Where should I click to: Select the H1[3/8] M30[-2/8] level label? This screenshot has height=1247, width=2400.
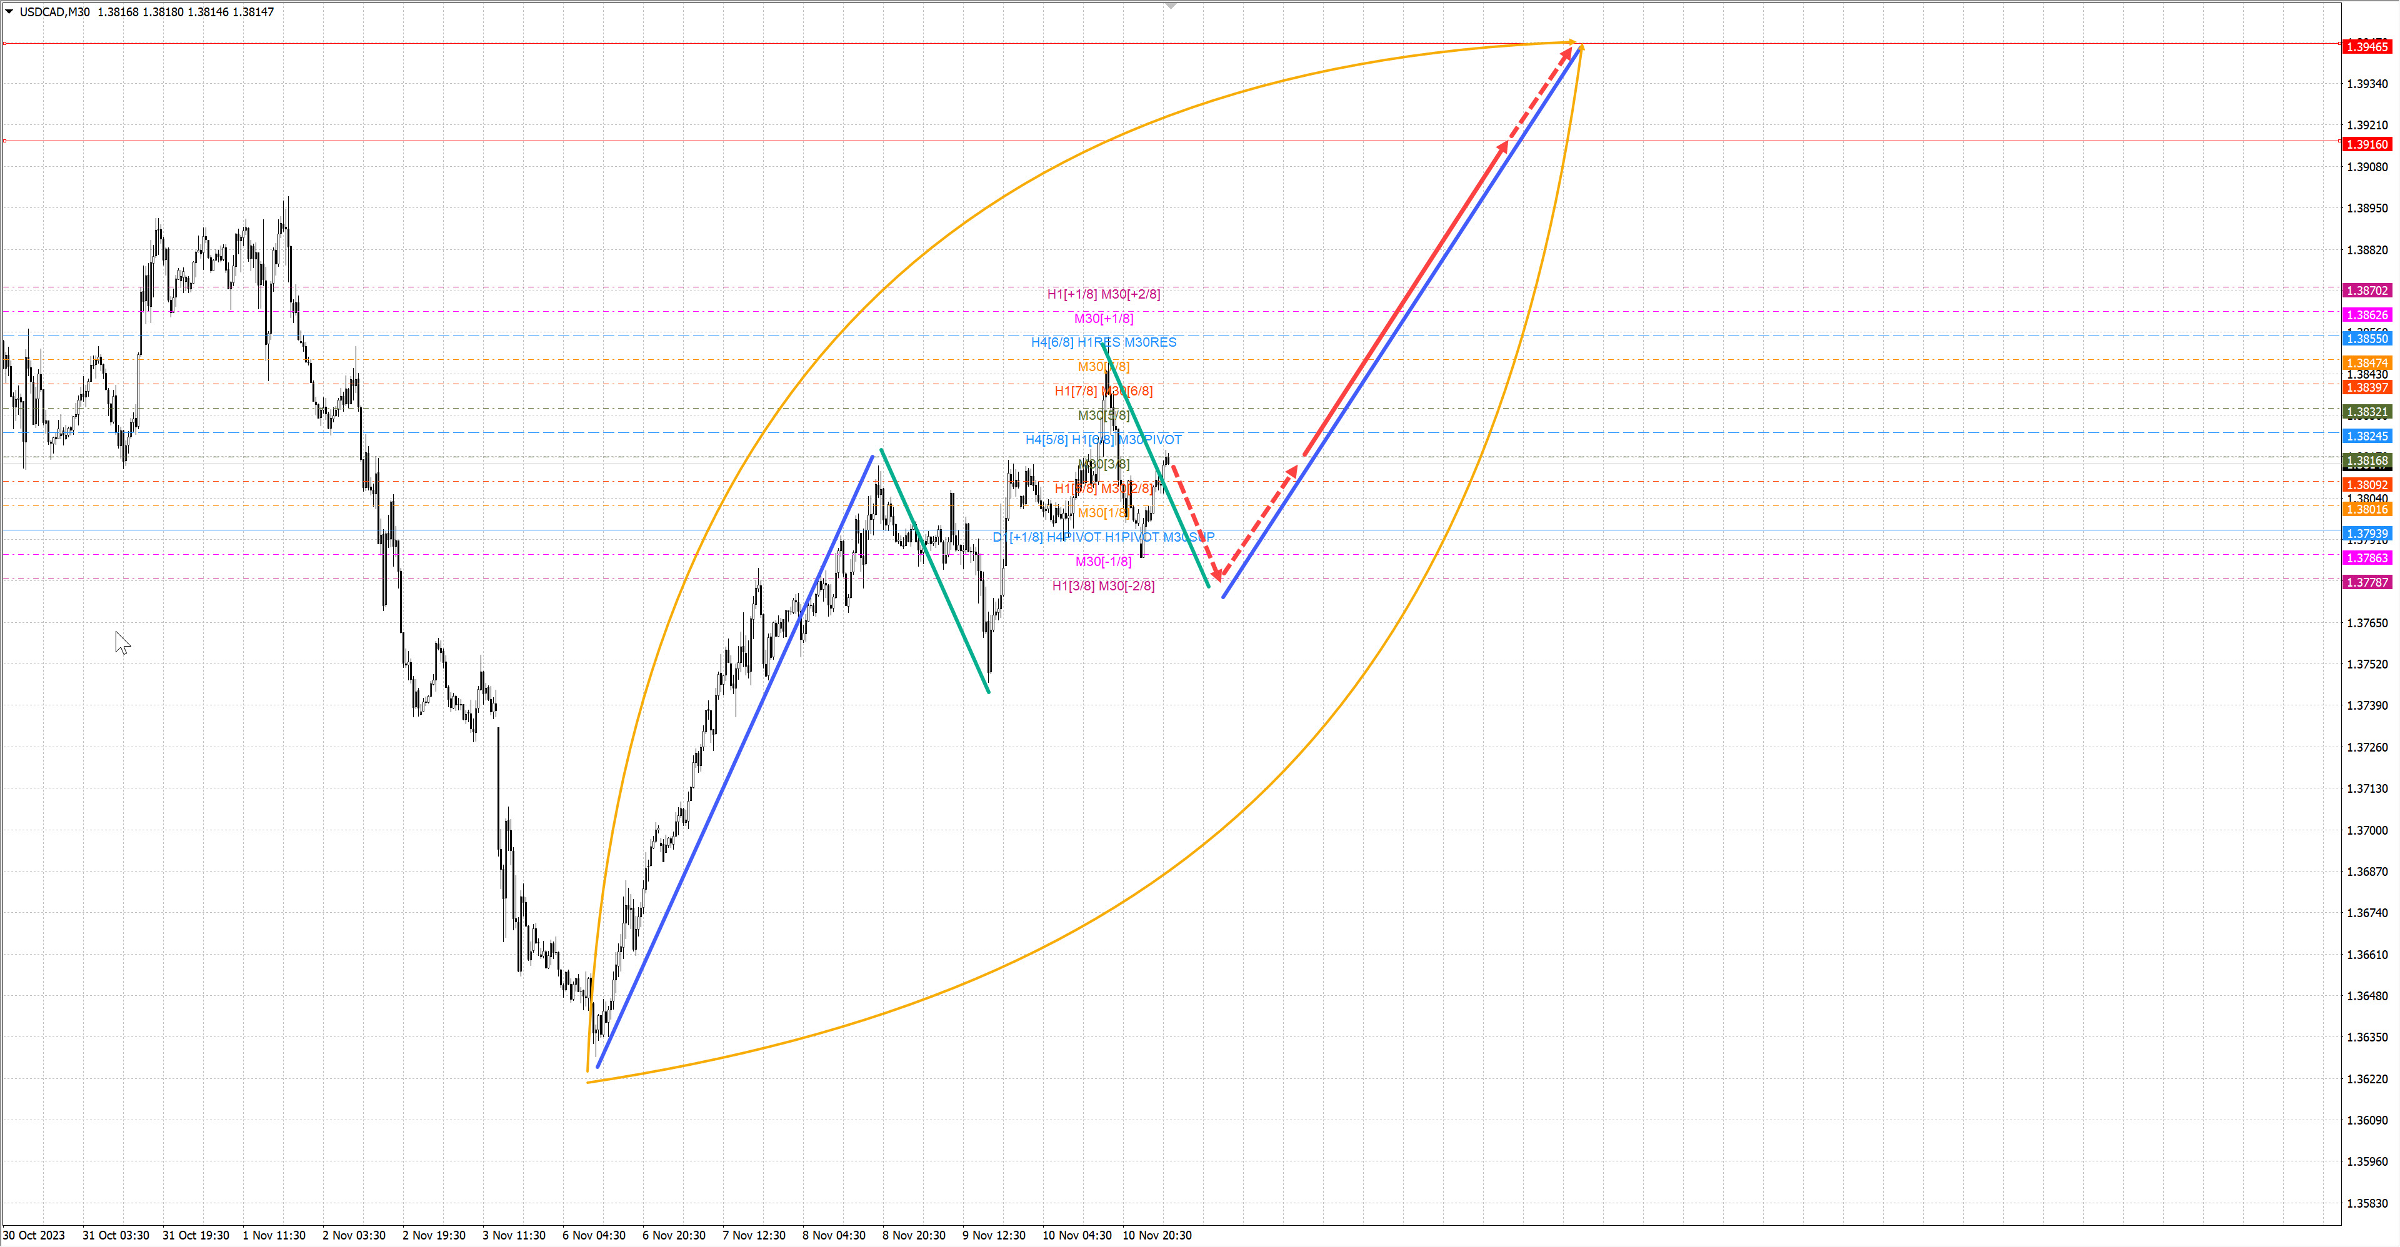click(x=1103, y=586)
